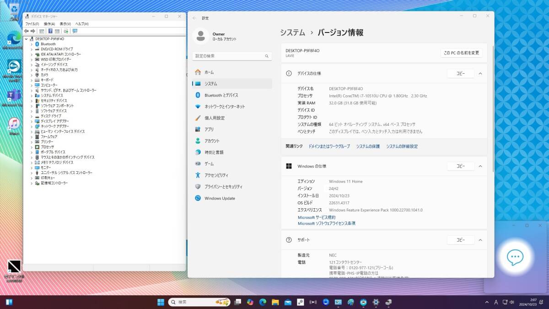Open iTunes desktop shortcut
This screenshot has height=309, width=549.
click(14, 126)
